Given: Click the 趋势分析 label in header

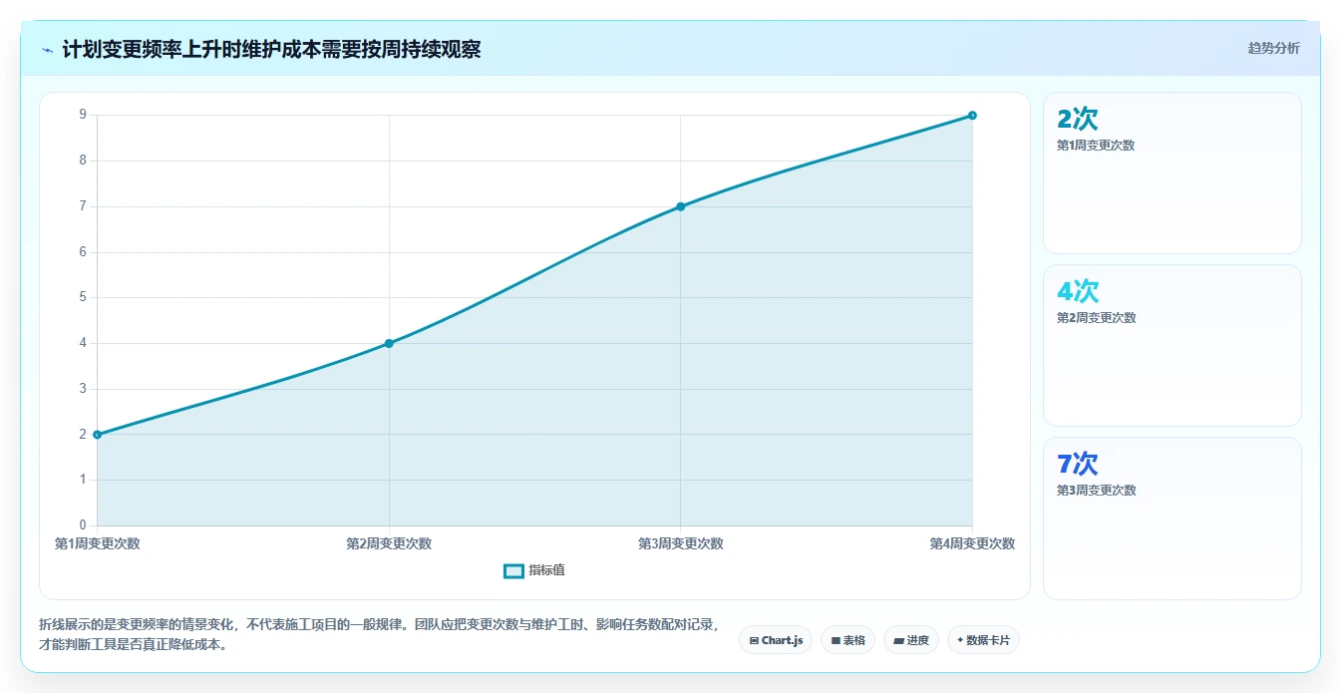Looking at the screenshot, I should (x=1273, y=48).
